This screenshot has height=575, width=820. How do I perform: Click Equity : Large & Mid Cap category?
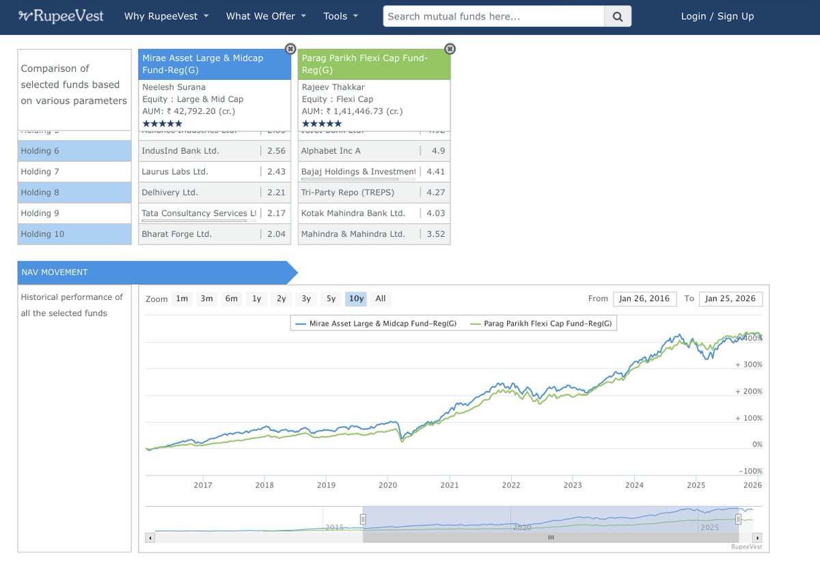pos(193,99)
